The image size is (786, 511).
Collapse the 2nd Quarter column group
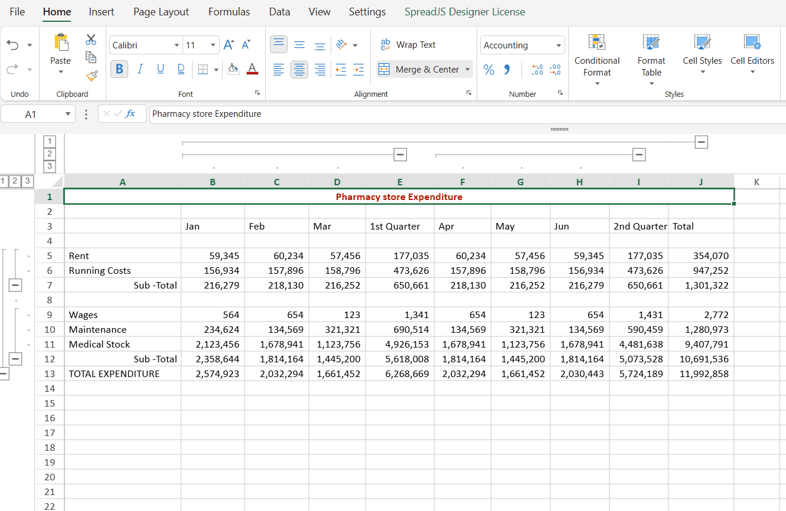coord(639,155)
